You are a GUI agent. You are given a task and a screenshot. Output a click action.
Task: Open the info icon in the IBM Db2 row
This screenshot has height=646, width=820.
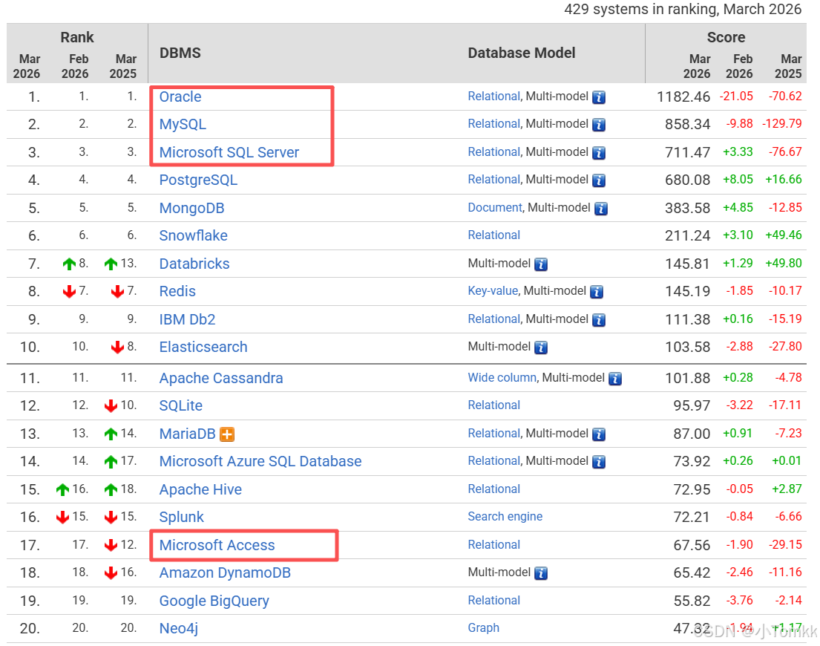click(599, 320)
